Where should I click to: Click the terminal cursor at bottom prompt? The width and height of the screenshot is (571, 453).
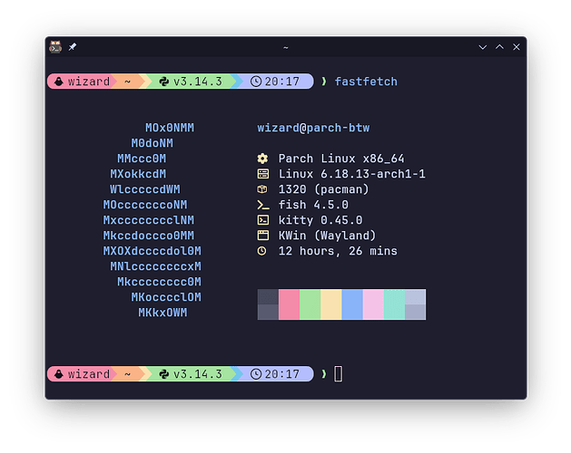[339, 374]
